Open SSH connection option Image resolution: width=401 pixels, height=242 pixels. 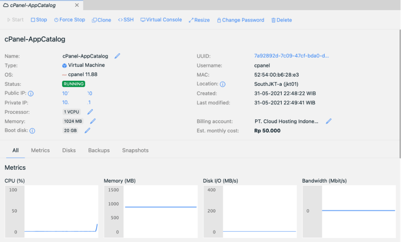point(126,20)
